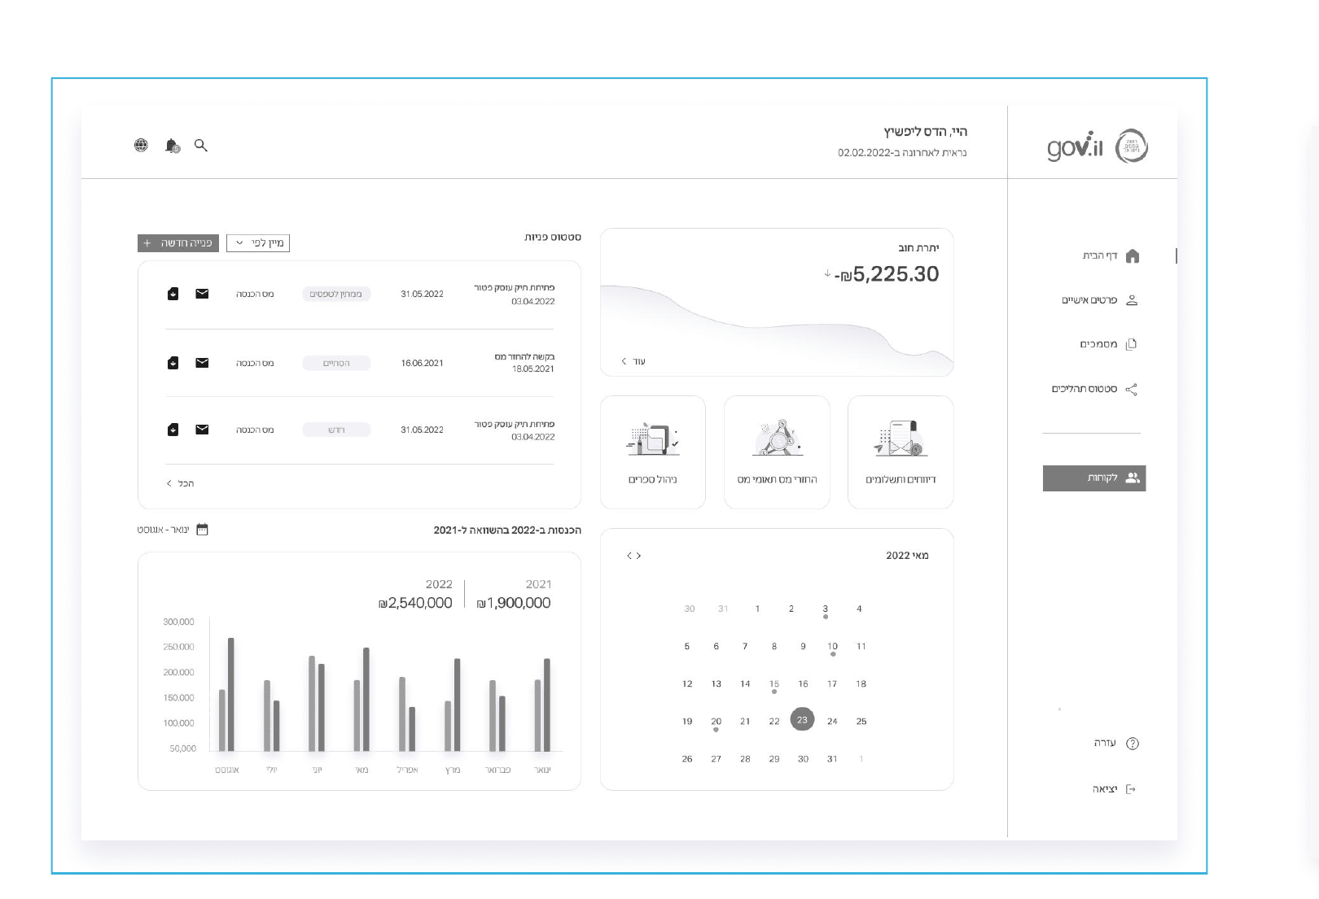The width and height of the screenshot is (1319, 899).
Task: Open the ניהול ספרים card
Action: [x=653, y=452]
